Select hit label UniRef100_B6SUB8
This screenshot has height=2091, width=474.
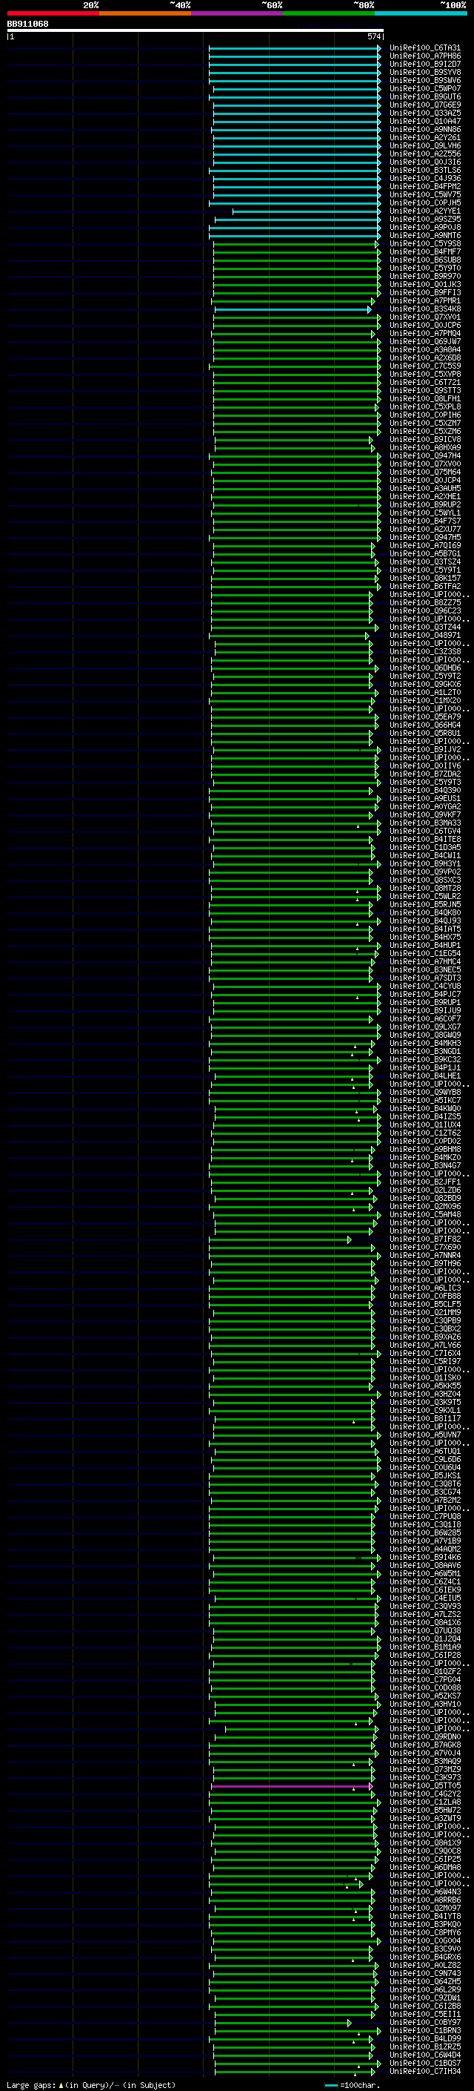[425, 260]
